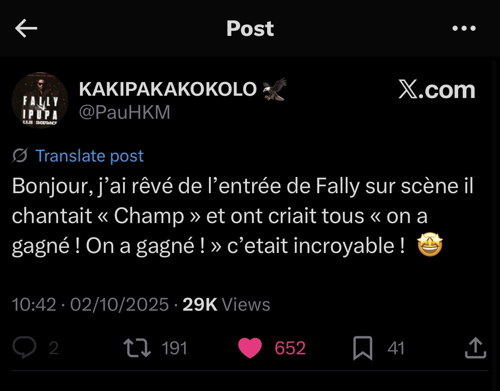Tap the Post header title
This screenshot has height=391, width=500.
pos(250,29)
